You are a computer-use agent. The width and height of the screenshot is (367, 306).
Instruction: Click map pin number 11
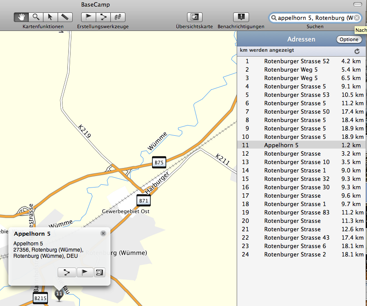click(x=59, y=295)
